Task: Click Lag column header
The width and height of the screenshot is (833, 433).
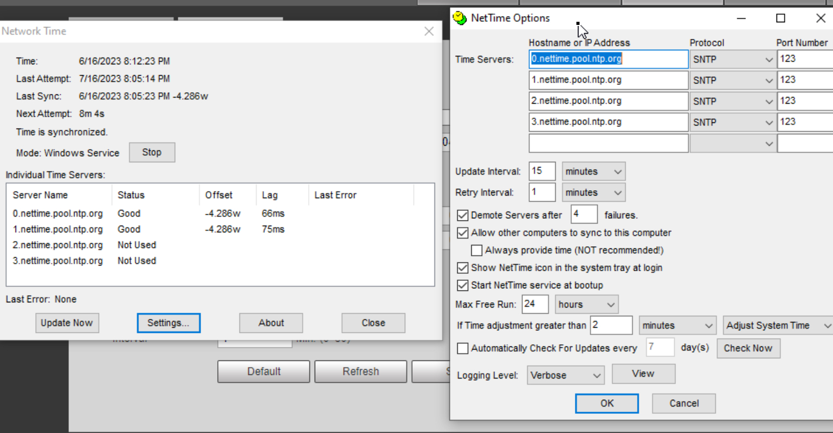Action: [282, 195]
